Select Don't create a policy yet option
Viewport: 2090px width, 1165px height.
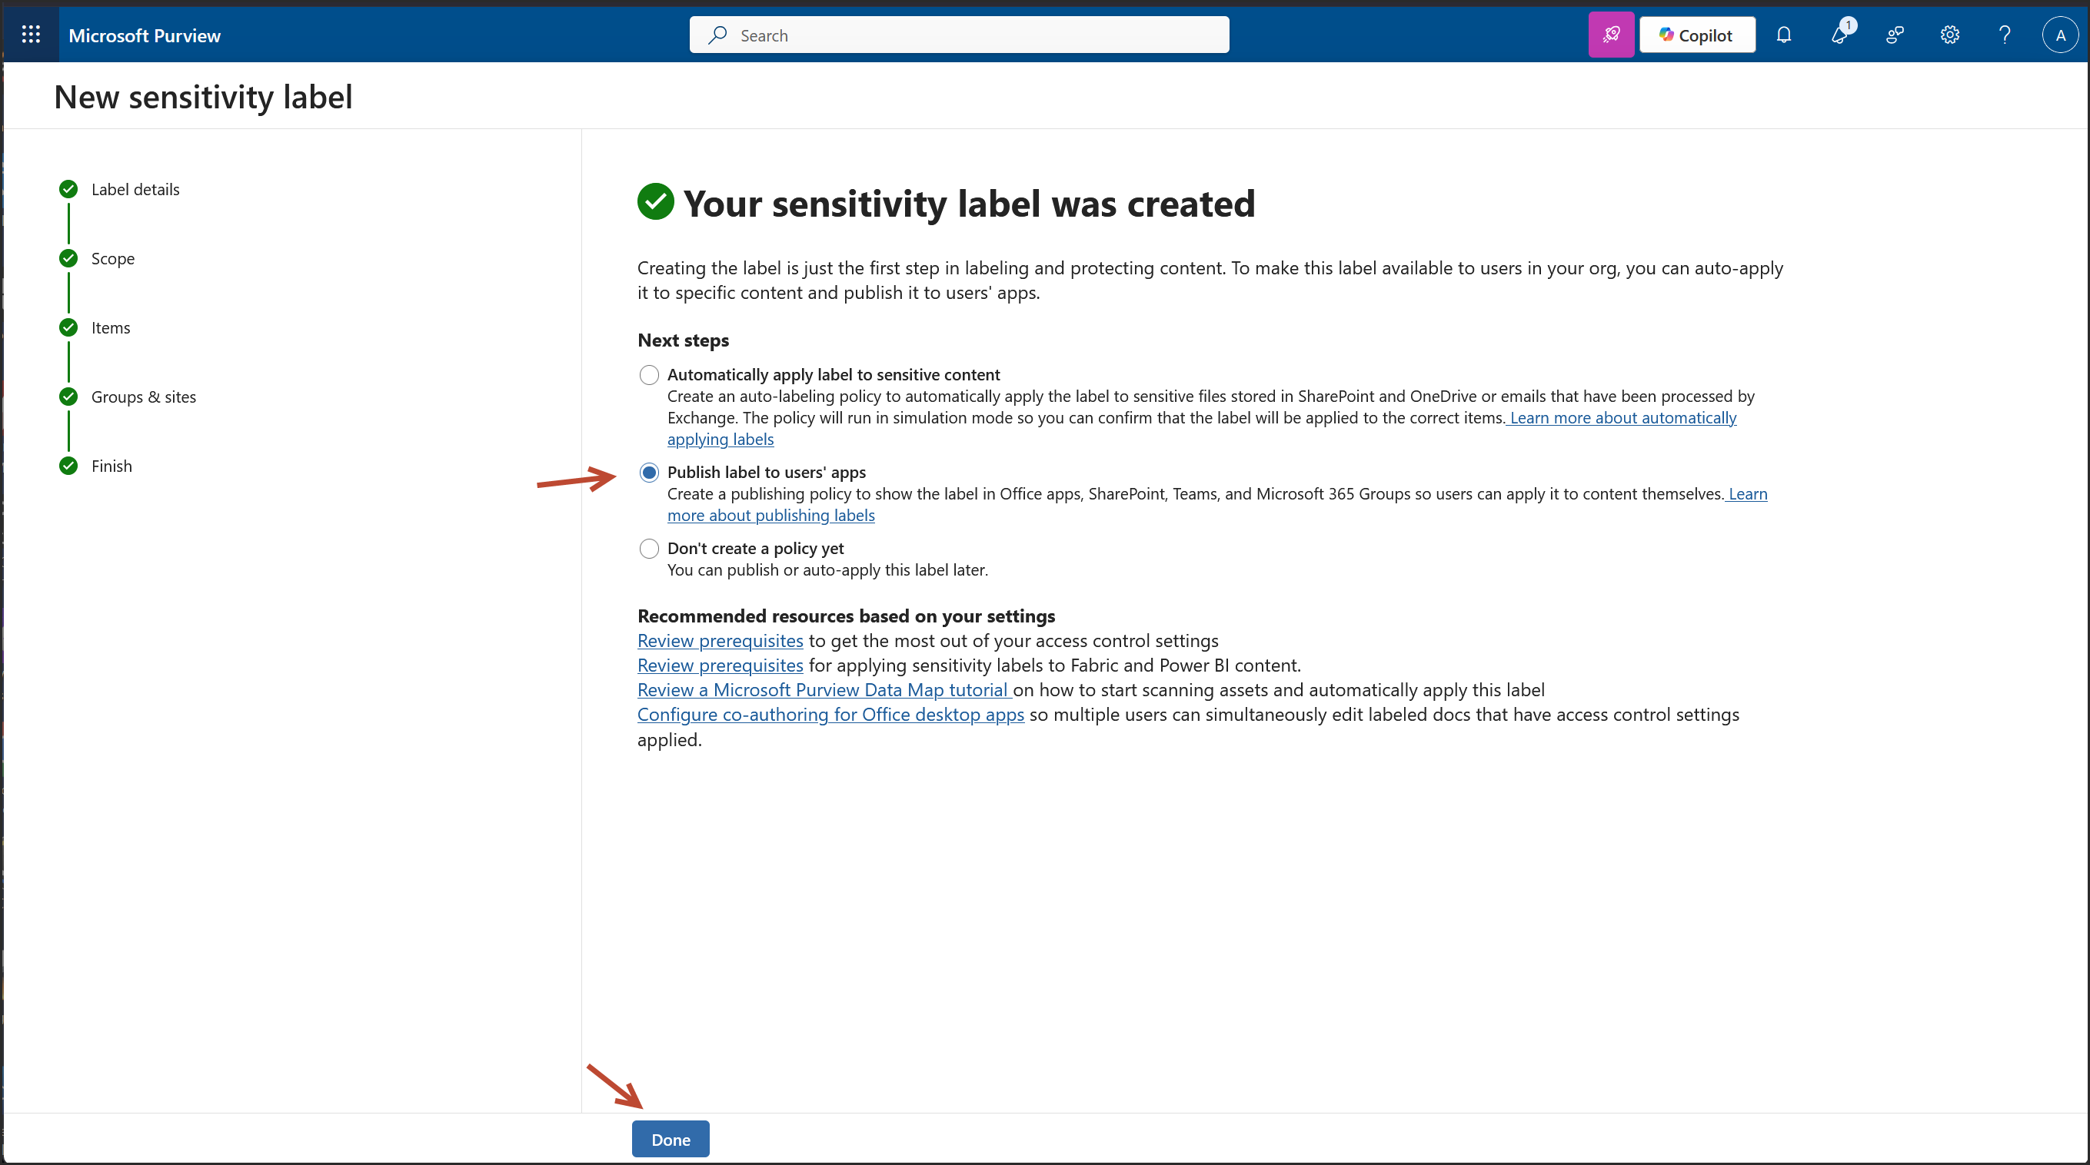(x=649, y=548)
